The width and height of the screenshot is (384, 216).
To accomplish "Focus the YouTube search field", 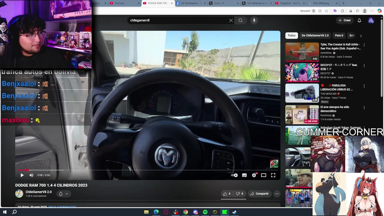I will 178,20.
